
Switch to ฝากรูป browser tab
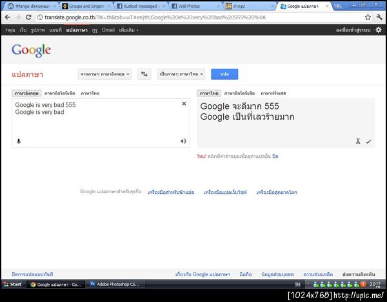point(250,6)
